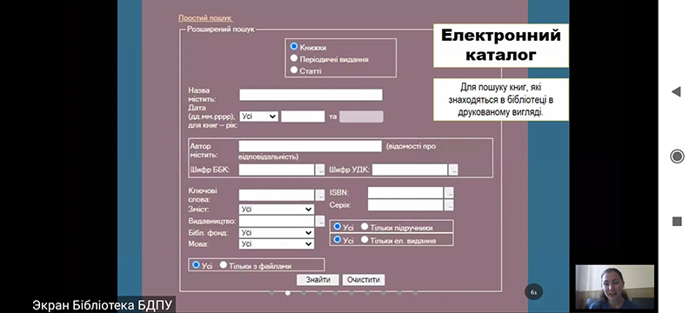This screenshot has width=696, height=313.
Task: Click the Очистити button
Action: tap(364, 280)
